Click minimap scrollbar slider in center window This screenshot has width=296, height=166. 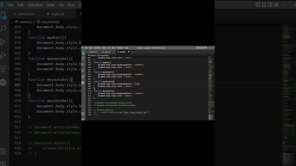[x=211, y=117]
